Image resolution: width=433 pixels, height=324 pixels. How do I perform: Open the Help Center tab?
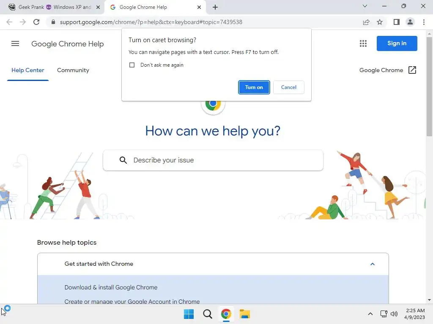(x=27, y=70)
